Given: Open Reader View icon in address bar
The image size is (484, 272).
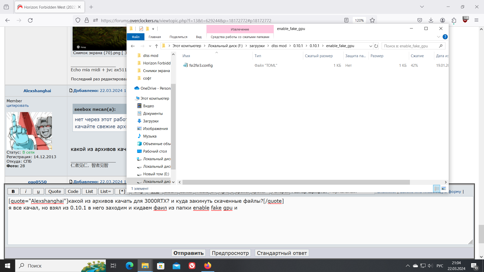Looking at the screenshot, I should tap(346, 20).
